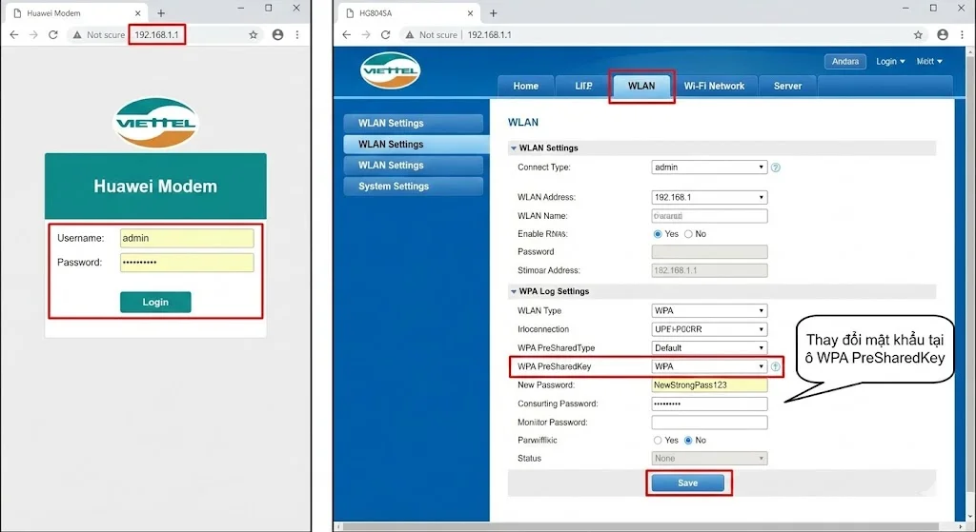The width and height of the screenshot is (976, 532).
Task: Switch to Wi-Fi Network tab
Action: pos(714,86)
